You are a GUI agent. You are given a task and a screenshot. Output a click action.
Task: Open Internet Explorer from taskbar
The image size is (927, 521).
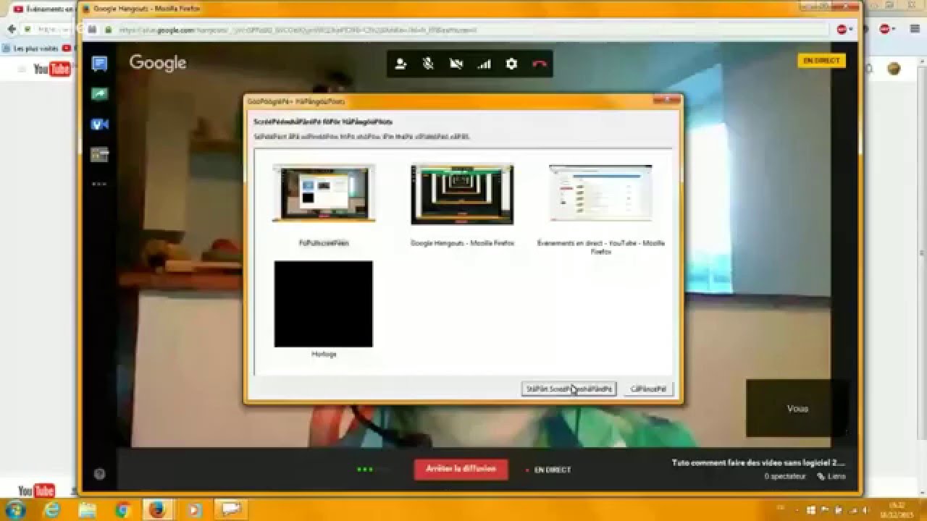pos(52,509)
